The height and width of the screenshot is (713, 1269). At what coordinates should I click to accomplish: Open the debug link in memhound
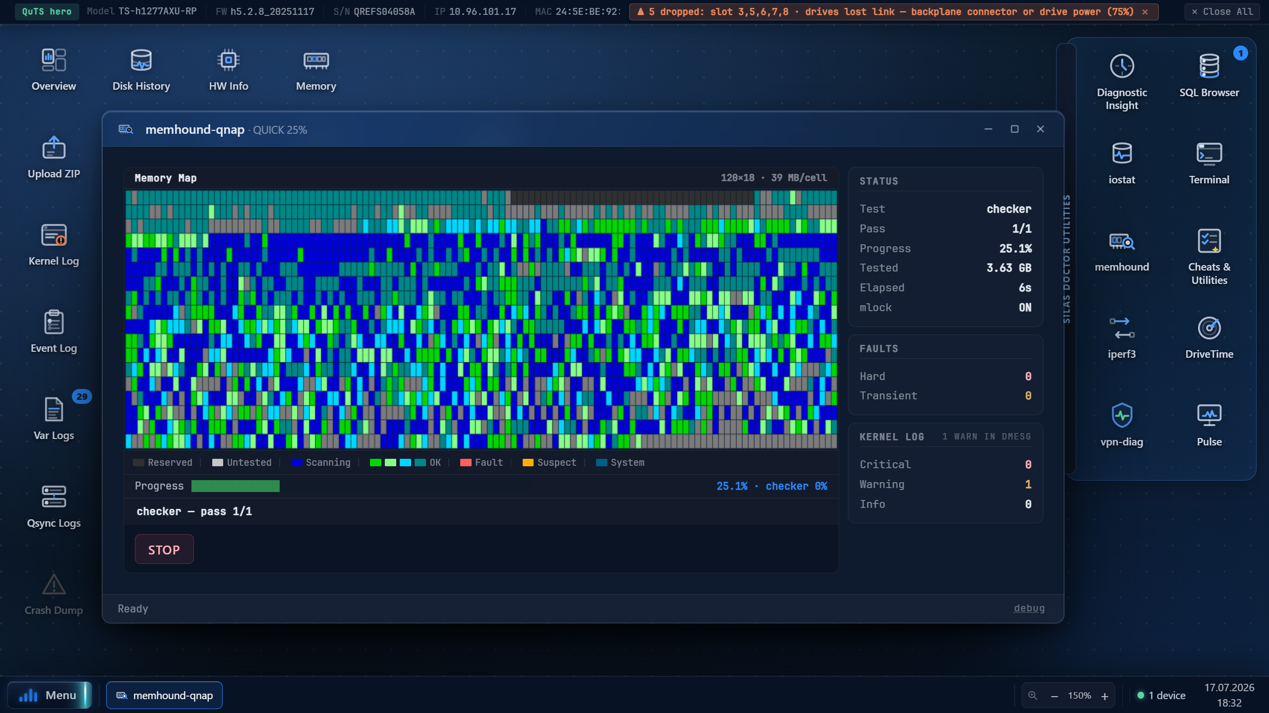1029,608
